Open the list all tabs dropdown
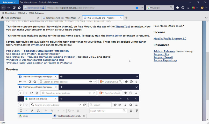 (206, 18)
